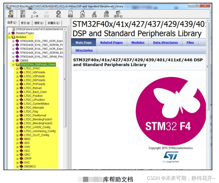Collapse the Modules tree node
Image resolution: width=219 pixels, height=183 pixels.
click(9, 37)
